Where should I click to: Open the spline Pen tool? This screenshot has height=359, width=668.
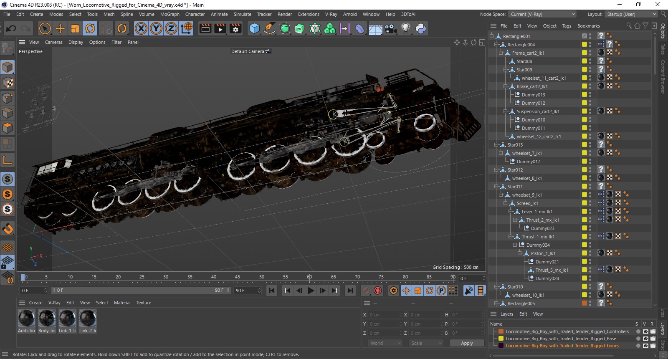coord(270,28)
